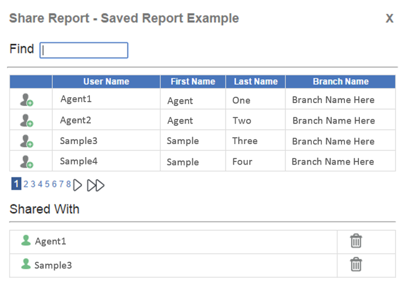The width and height of the screenshot is (404, 288).
Task: Close the Share Report dialog
Action: [389, 18]
